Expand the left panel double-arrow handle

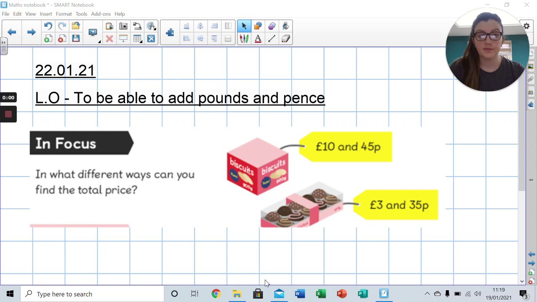click(3, 42)
